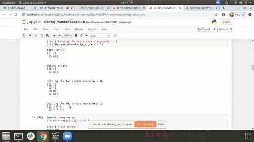Open Slack from the dock

click(x=31, y=136)
